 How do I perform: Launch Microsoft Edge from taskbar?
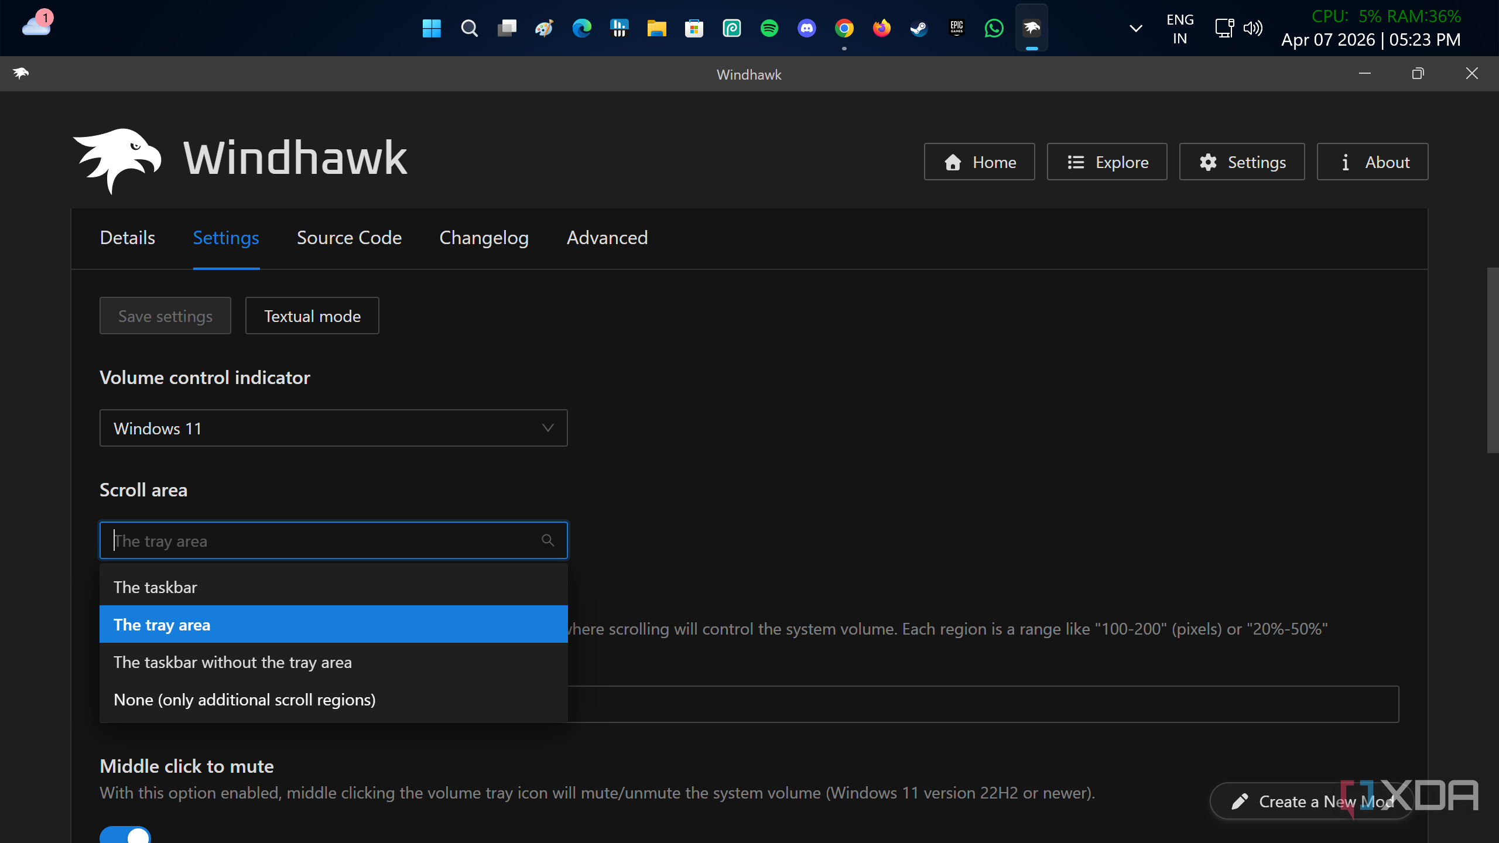tap(581, 28)
